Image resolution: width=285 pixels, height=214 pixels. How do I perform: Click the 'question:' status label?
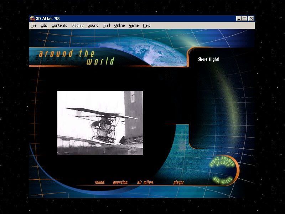120,182
